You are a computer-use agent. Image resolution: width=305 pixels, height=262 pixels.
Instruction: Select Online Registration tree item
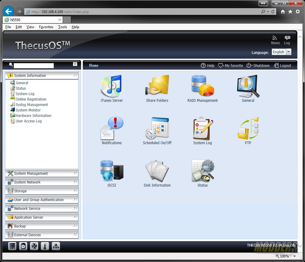pyautogui.click(x=31, y=99)
